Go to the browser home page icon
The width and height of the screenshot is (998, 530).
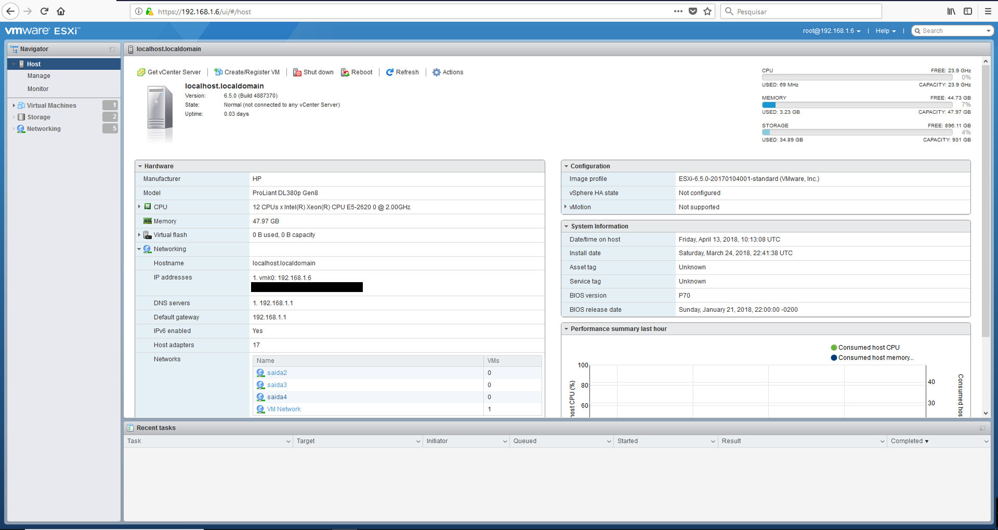[61, 11]
